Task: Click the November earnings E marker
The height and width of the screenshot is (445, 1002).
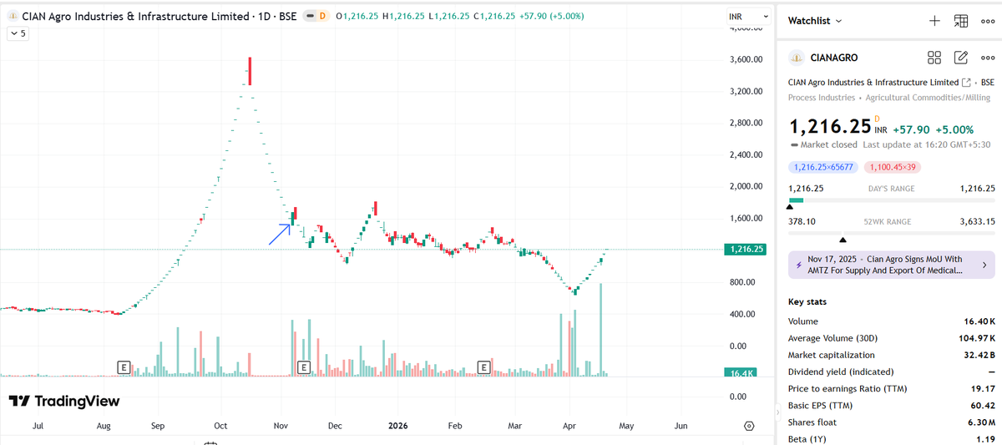Action: [x=304, y=367]
